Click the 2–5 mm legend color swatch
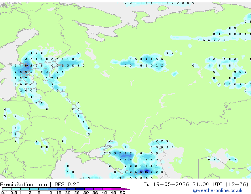This screenshot has height=194, width=251. pyautogui.click(x=34, y=189)
